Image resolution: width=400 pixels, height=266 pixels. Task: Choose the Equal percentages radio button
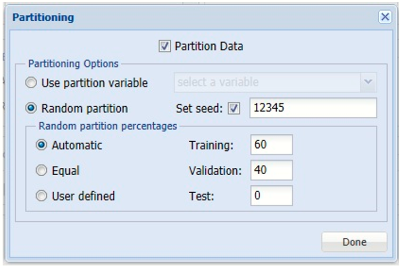point(41,170)
